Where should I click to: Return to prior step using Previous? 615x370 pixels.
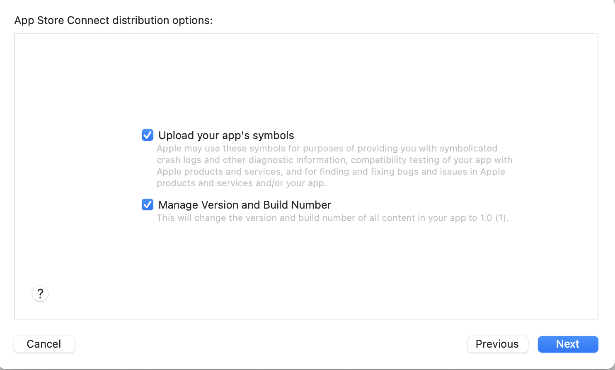(x=497, y=344)
